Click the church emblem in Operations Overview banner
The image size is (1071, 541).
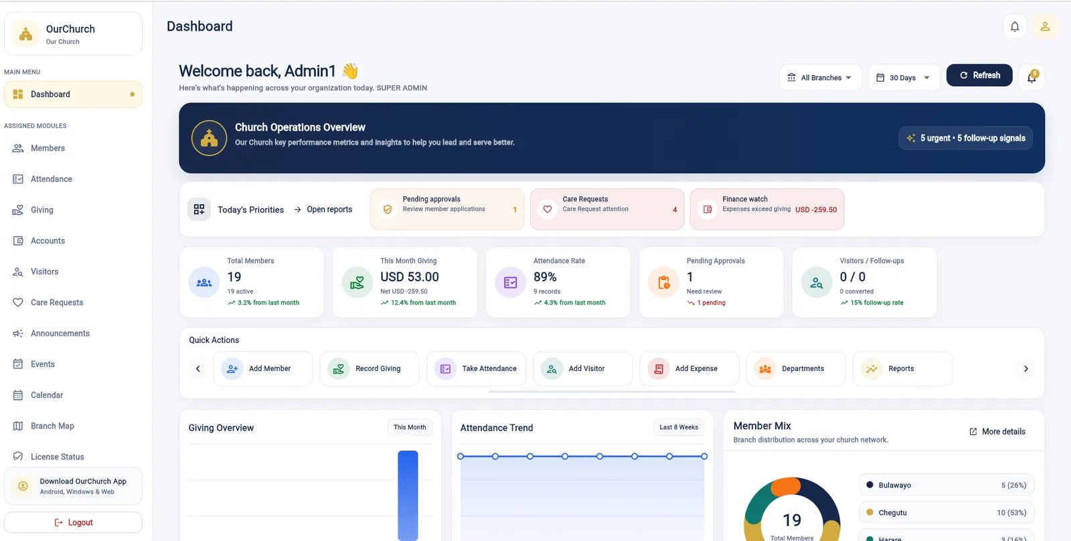209,138
